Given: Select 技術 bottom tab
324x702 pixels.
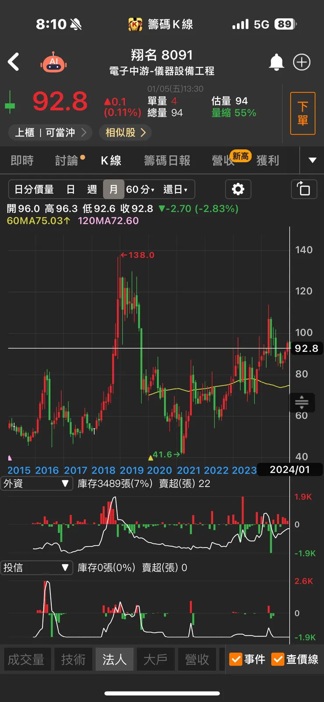Looking at the screenshot, I should 73,659.
